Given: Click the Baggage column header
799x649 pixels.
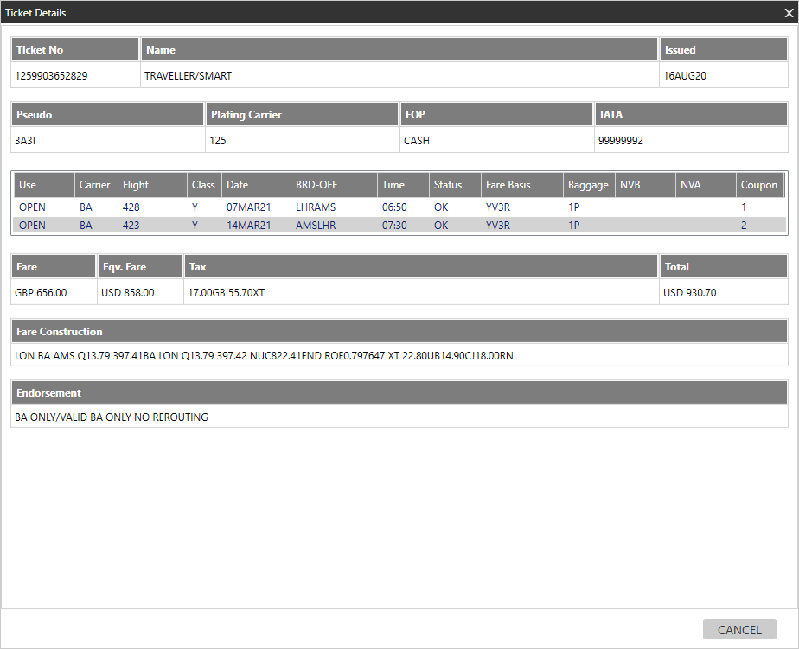Looking at the screenshot, I should tap(588, 185).
